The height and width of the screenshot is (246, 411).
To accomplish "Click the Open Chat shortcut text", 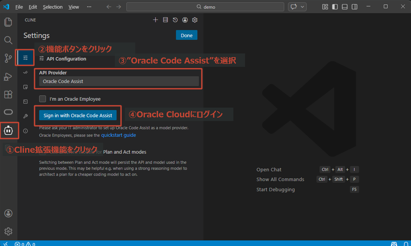I will point(269,169).
